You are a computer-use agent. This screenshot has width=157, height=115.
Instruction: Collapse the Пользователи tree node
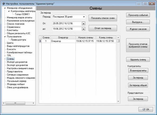pos(5,37)
